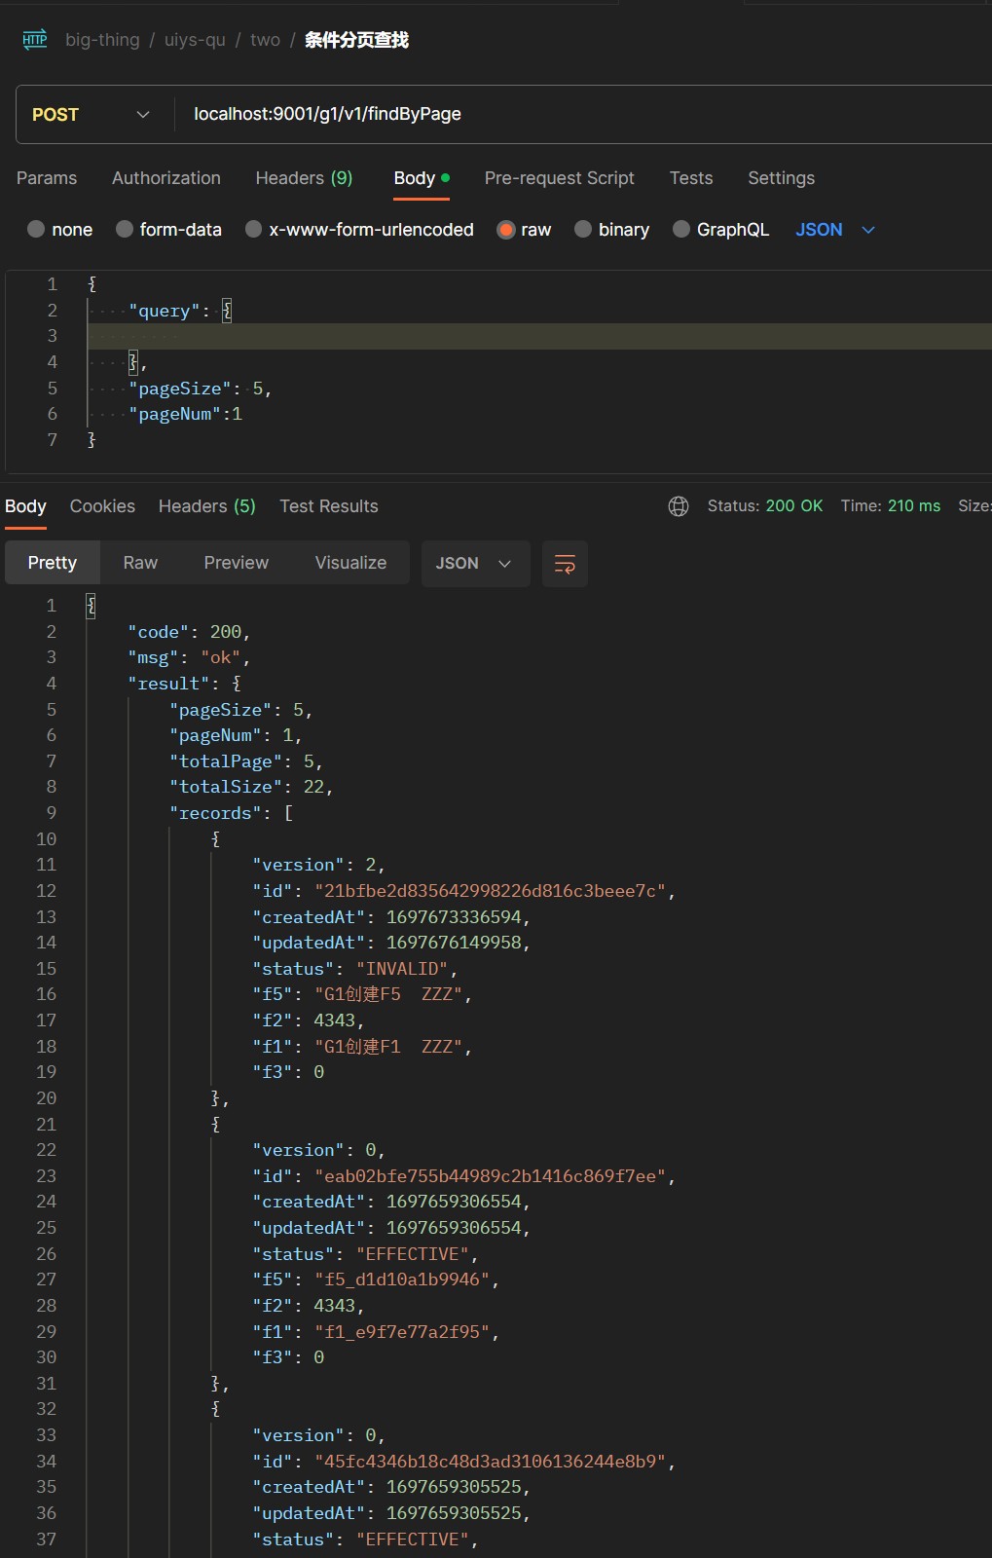Click the "pageSize": 5 line in request body
This screenshot has height=1558, width=992.
(x=201, y=389)
